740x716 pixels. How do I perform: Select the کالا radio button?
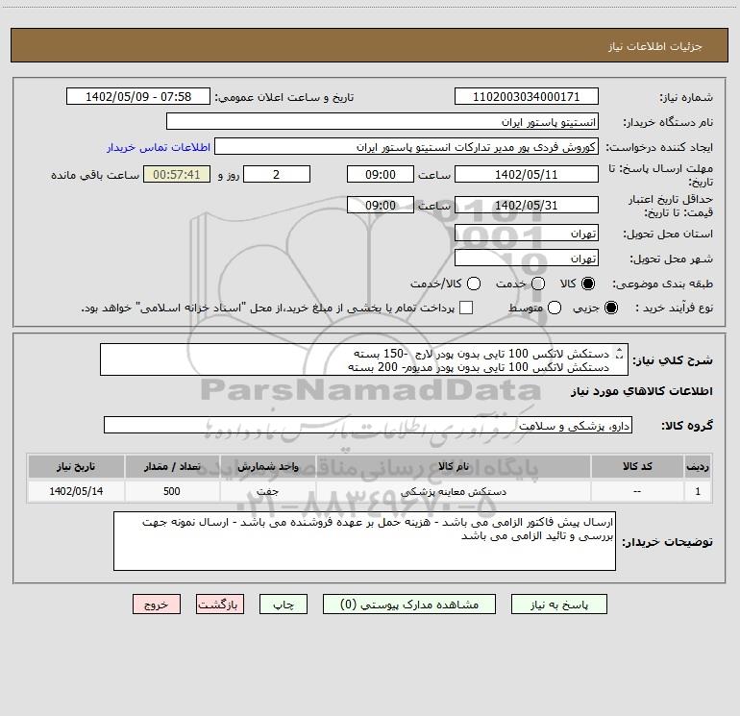click(x=587, y=284)
